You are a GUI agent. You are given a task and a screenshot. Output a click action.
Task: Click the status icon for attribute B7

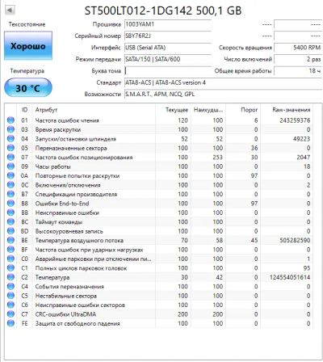point(10,194)
